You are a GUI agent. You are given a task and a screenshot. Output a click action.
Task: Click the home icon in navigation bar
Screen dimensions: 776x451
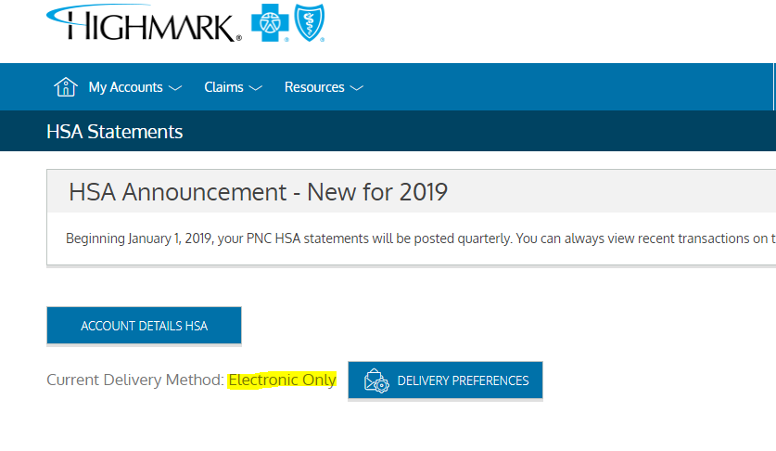(65, 87)
